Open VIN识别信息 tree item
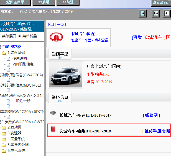This screenshot has width=171, height=156. [23, 64]
